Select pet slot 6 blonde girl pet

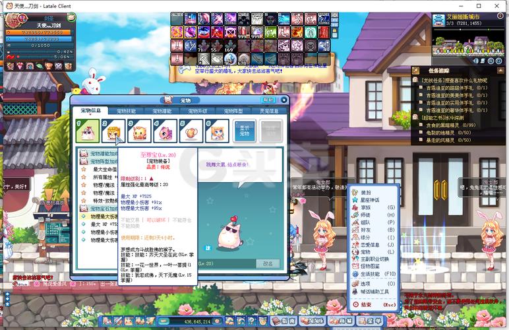pos(217,131)
